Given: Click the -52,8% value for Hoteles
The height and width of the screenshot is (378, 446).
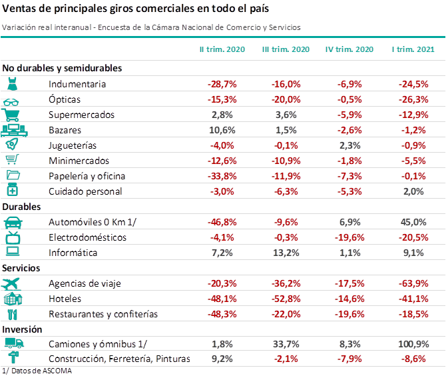Looking at the screenshot, I should point(286,299).
